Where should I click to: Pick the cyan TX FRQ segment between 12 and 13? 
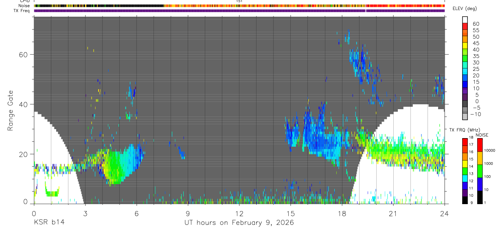pyautogui.click(x=465, y=178)
